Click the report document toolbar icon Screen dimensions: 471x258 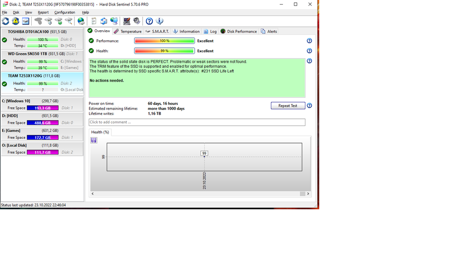pyautogui.click(x=94, y=21)
